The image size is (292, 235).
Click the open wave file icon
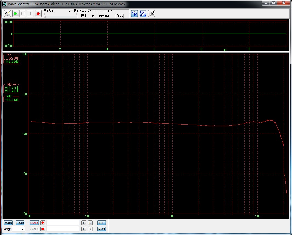(8, 13)
